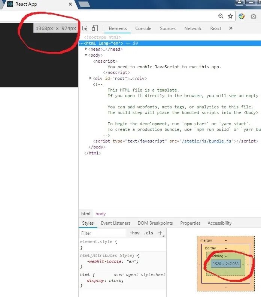This screenshot has height=297, width=261.
Task: Click the "This HTML file is a template." comment
Action: [x=143, y=90]
